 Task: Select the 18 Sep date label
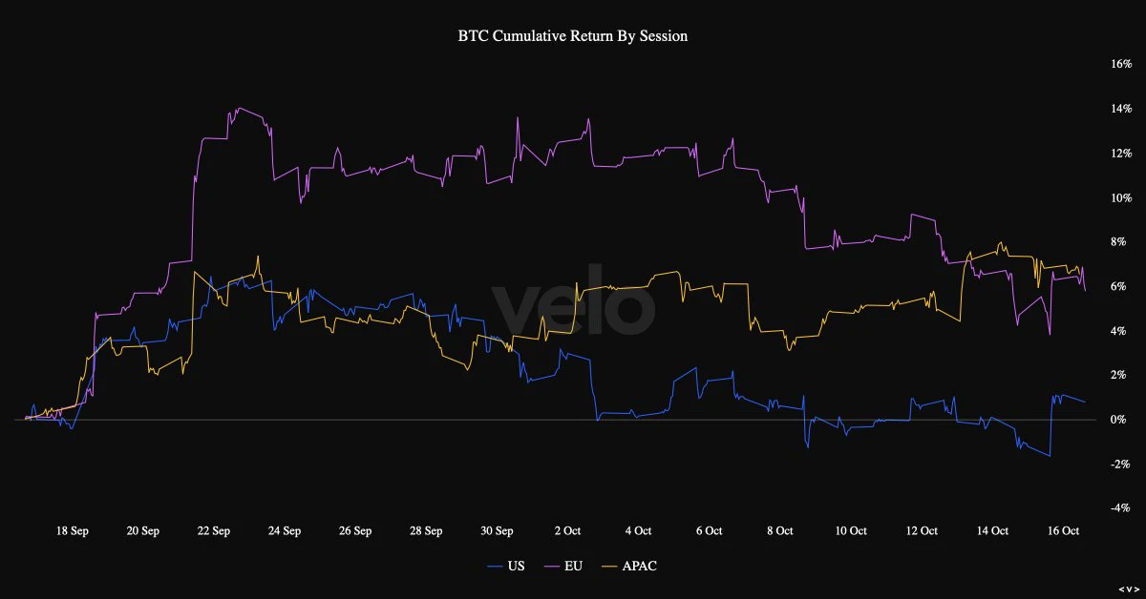[x=73, y=531]
